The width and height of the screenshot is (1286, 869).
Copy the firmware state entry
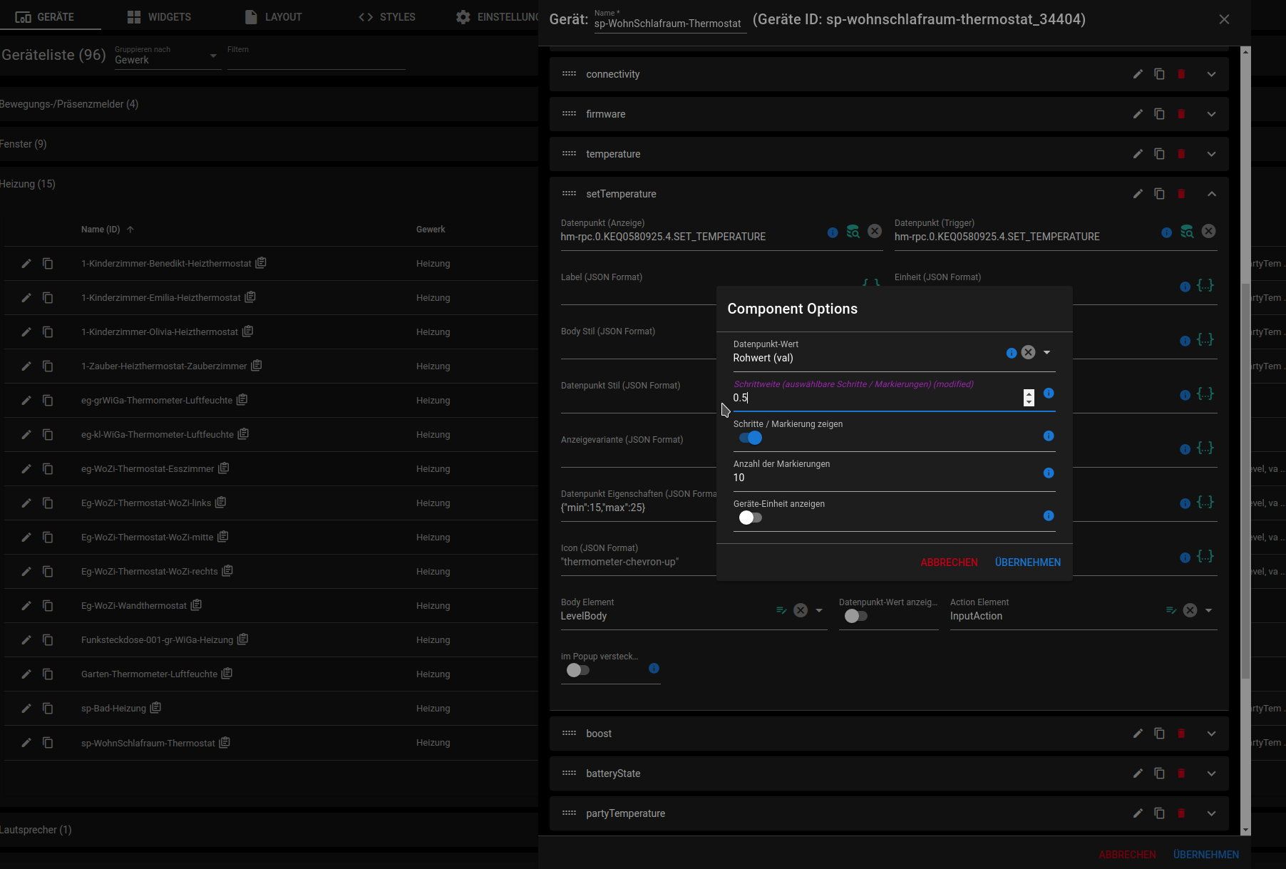(1159, 114)
